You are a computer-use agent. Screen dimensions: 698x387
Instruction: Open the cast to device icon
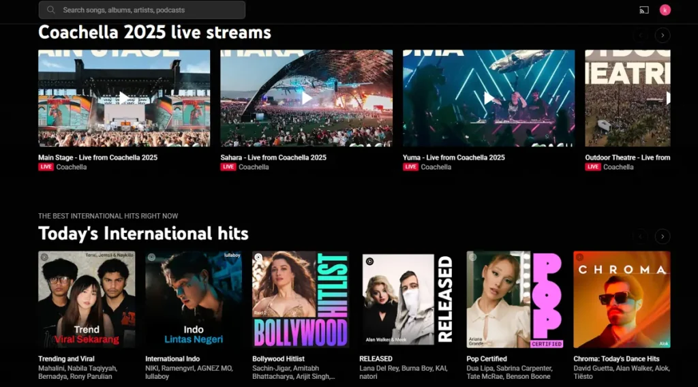pyautogui.click(x=643, y=10)
